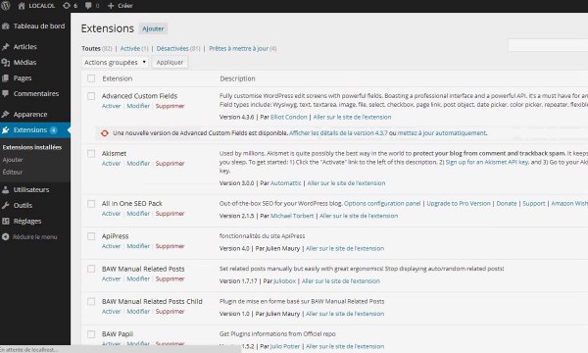
Task: Click the Pages sidebar icon
Action: pos(5,78)
